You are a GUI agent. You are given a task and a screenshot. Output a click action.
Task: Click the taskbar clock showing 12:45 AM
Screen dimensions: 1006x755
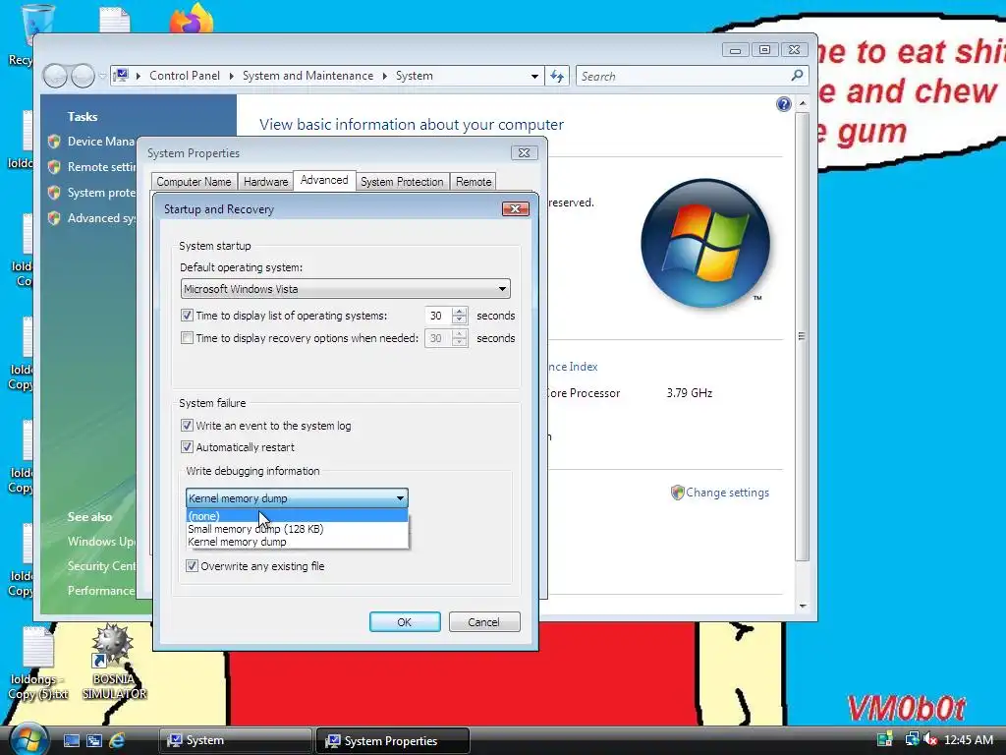(969, 740)
